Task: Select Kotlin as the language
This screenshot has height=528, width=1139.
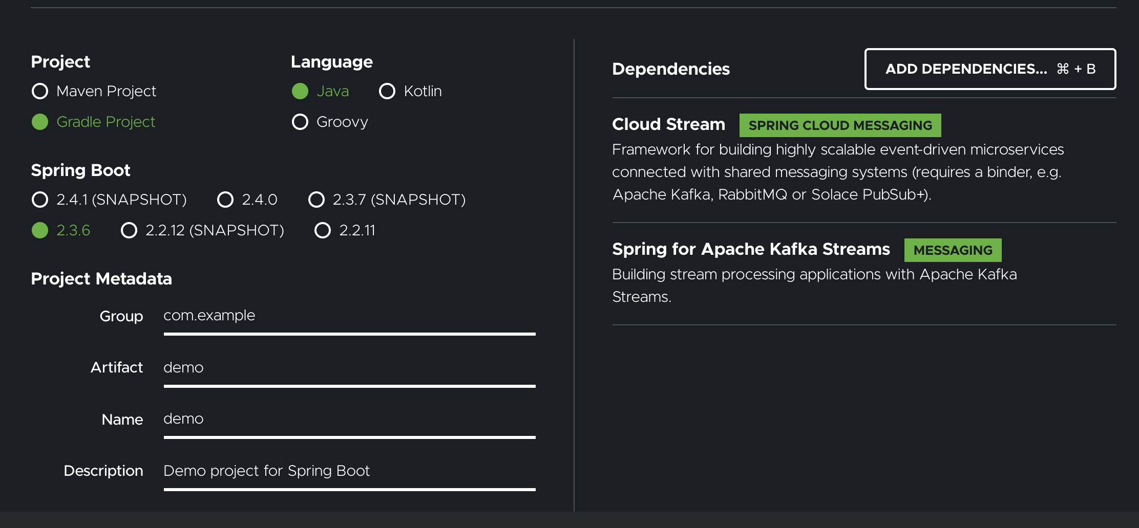Action: point(388,91)
